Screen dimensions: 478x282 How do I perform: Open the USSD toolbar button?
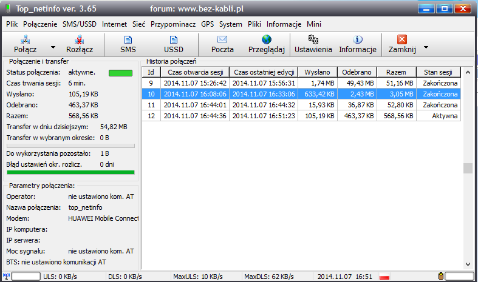173,39
